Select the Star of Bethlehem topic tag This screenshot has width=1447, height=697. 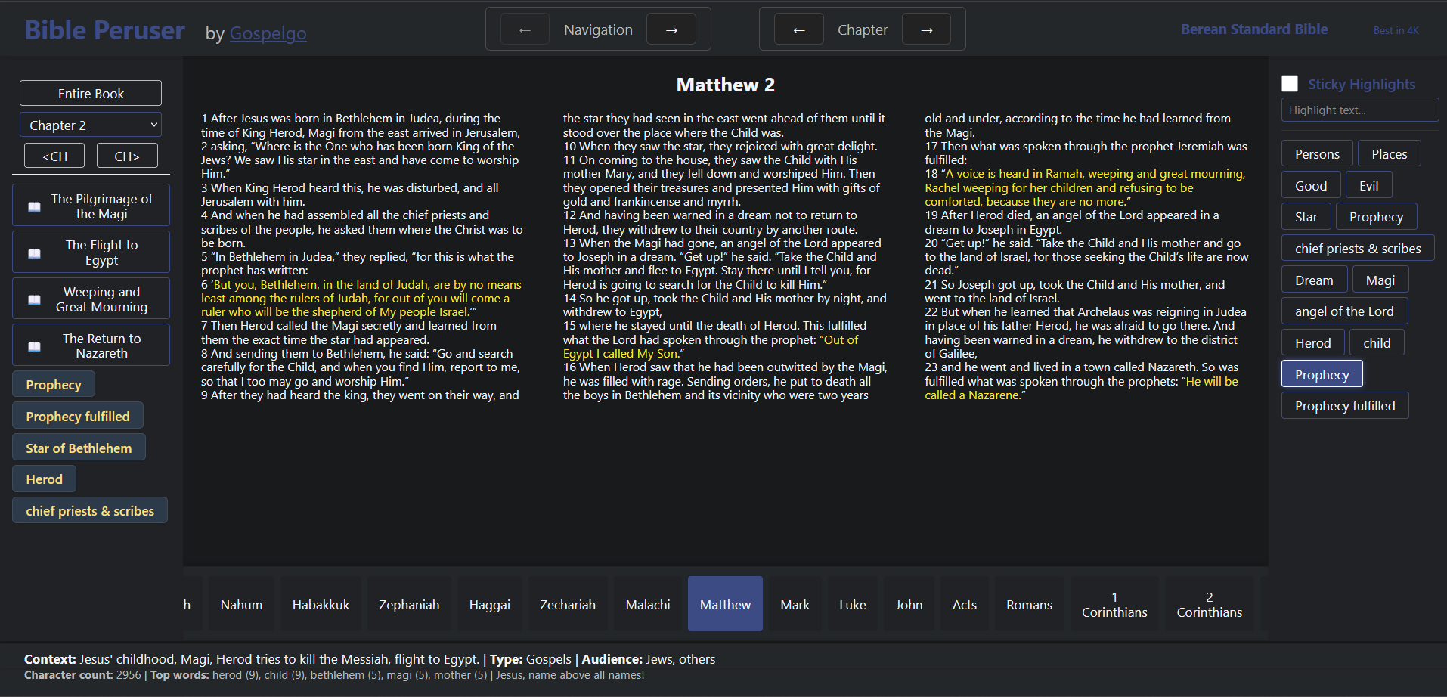coord(79,448)
